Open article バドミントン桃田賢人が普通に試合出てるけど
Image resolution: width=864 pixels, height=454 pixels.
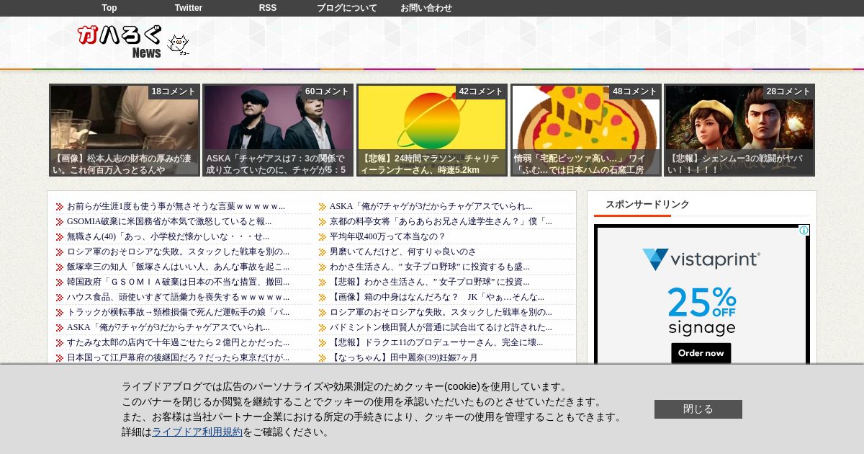(441, 327)
